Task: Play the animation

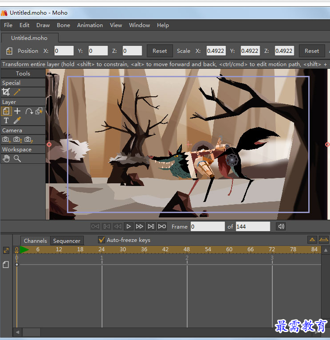Action: tap(129, 227)
